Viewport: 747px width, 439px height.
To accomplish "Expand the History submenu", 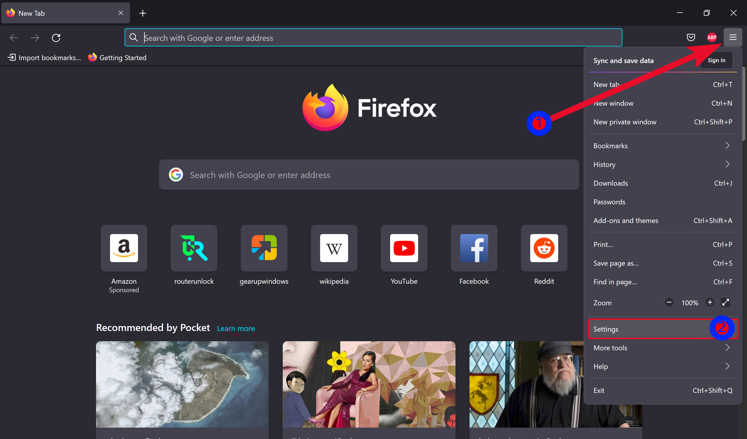I will tap(662, 164).
